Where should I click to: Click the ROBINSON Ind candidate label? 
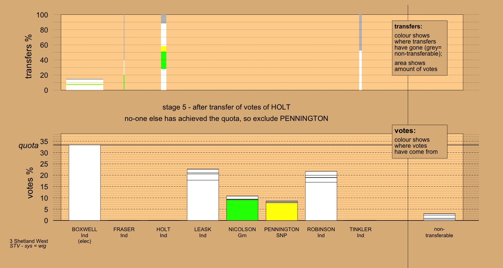point(321,232)
